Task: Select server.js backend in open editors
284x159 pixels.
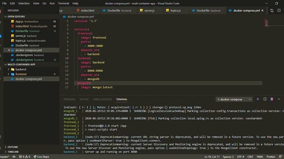Action: click(32, 36)
